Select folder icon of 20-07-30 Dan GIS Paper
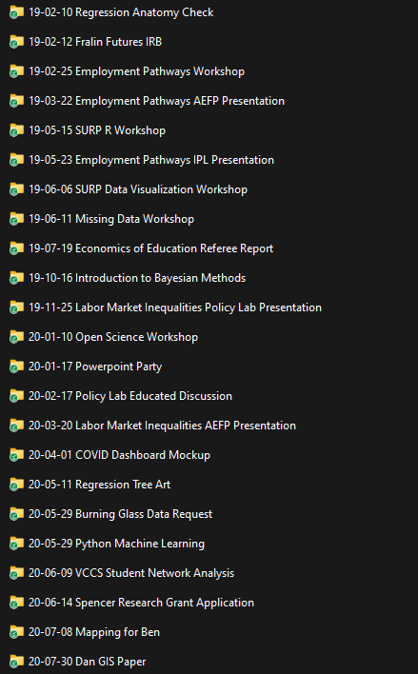The width and height of the screenshot is (418, 674). point(16,662)
